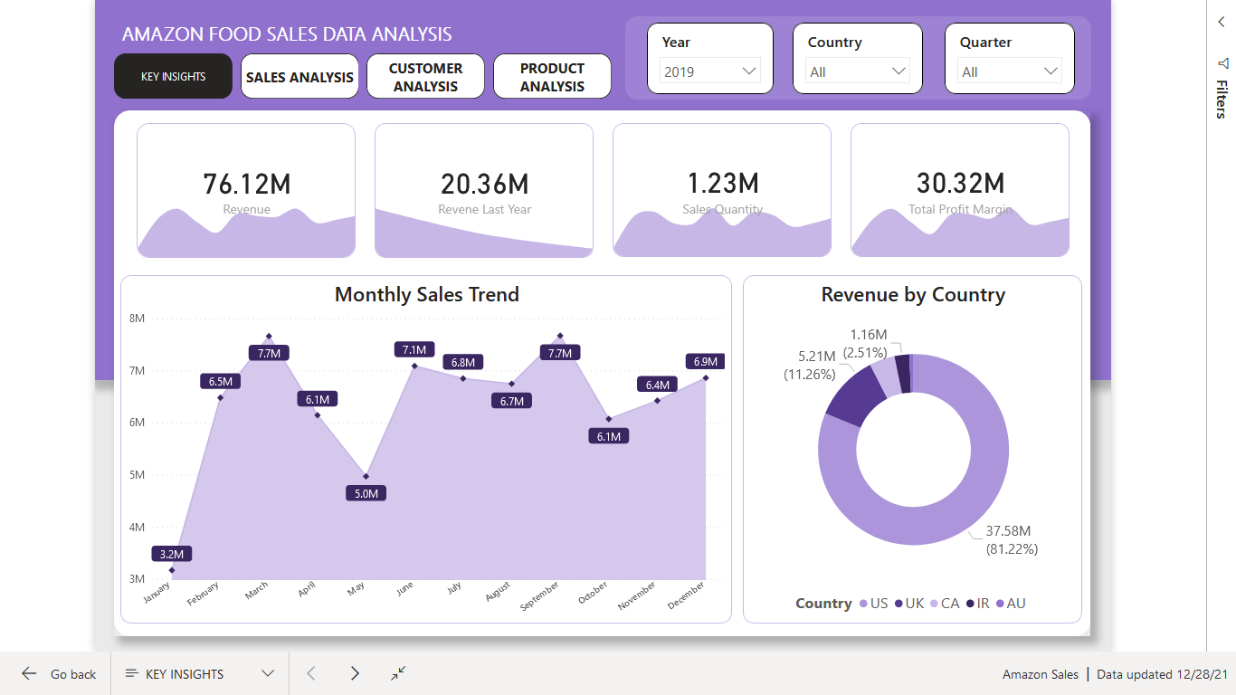
Task: Click the CA legend color marker
Action: click(x=934, y=604)
